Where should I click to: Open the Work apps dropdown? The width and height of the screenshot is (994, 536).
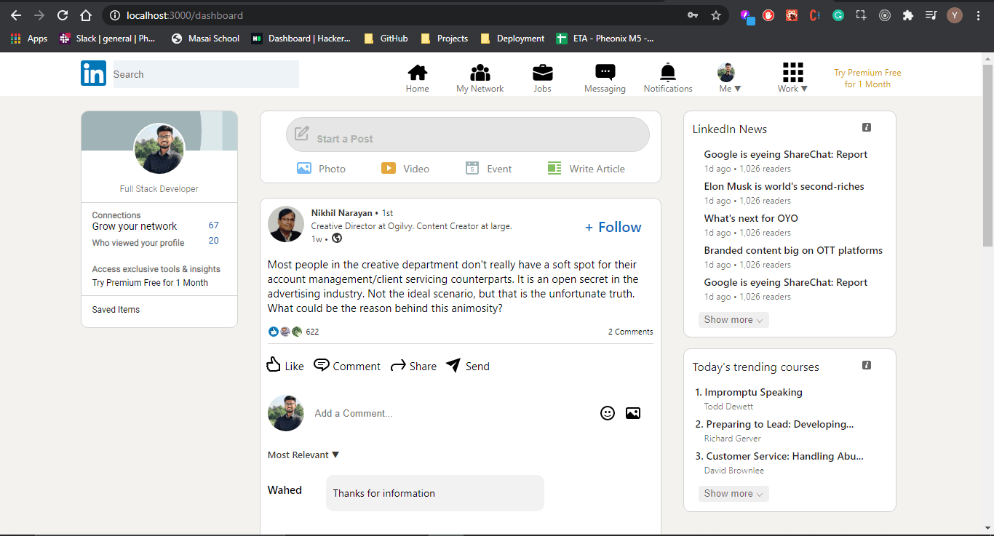click(x=792, y=79)
